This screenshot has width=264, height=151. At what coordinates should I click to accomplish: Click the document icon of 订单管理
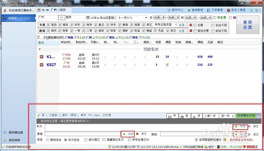(209, 10)
